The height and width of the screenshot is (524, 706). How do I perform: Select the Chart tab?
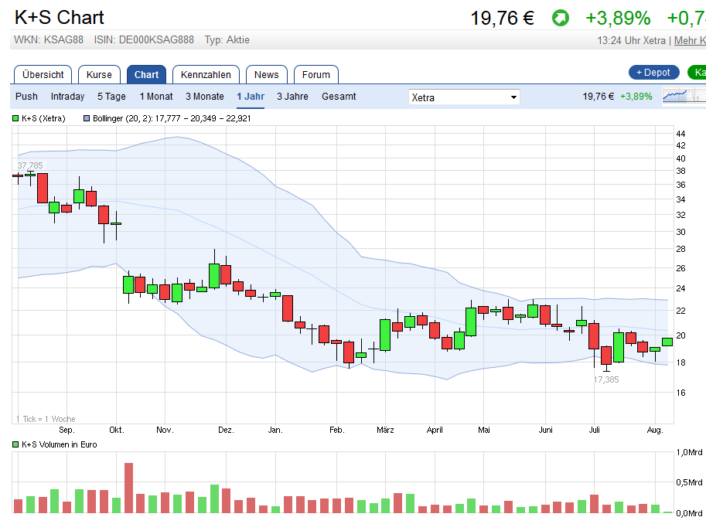click(146, 75)
